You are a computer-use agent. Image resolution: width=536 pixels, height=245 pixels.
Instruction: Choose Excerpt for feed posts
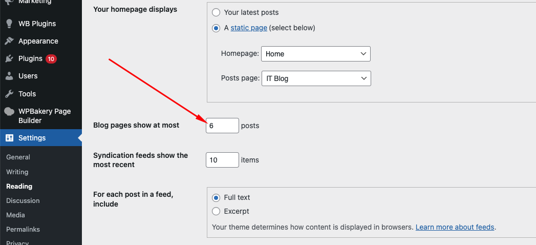(x=216, y=212)
